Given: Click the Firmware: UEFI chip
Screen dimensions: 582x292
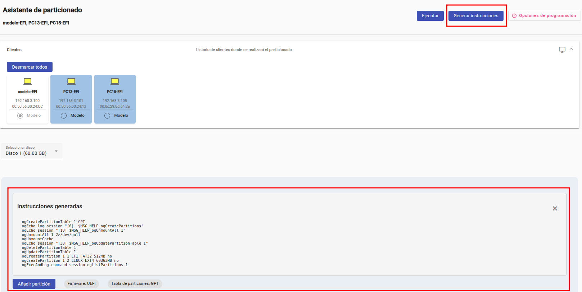Looking at the screenshot, I should (81, 284).
